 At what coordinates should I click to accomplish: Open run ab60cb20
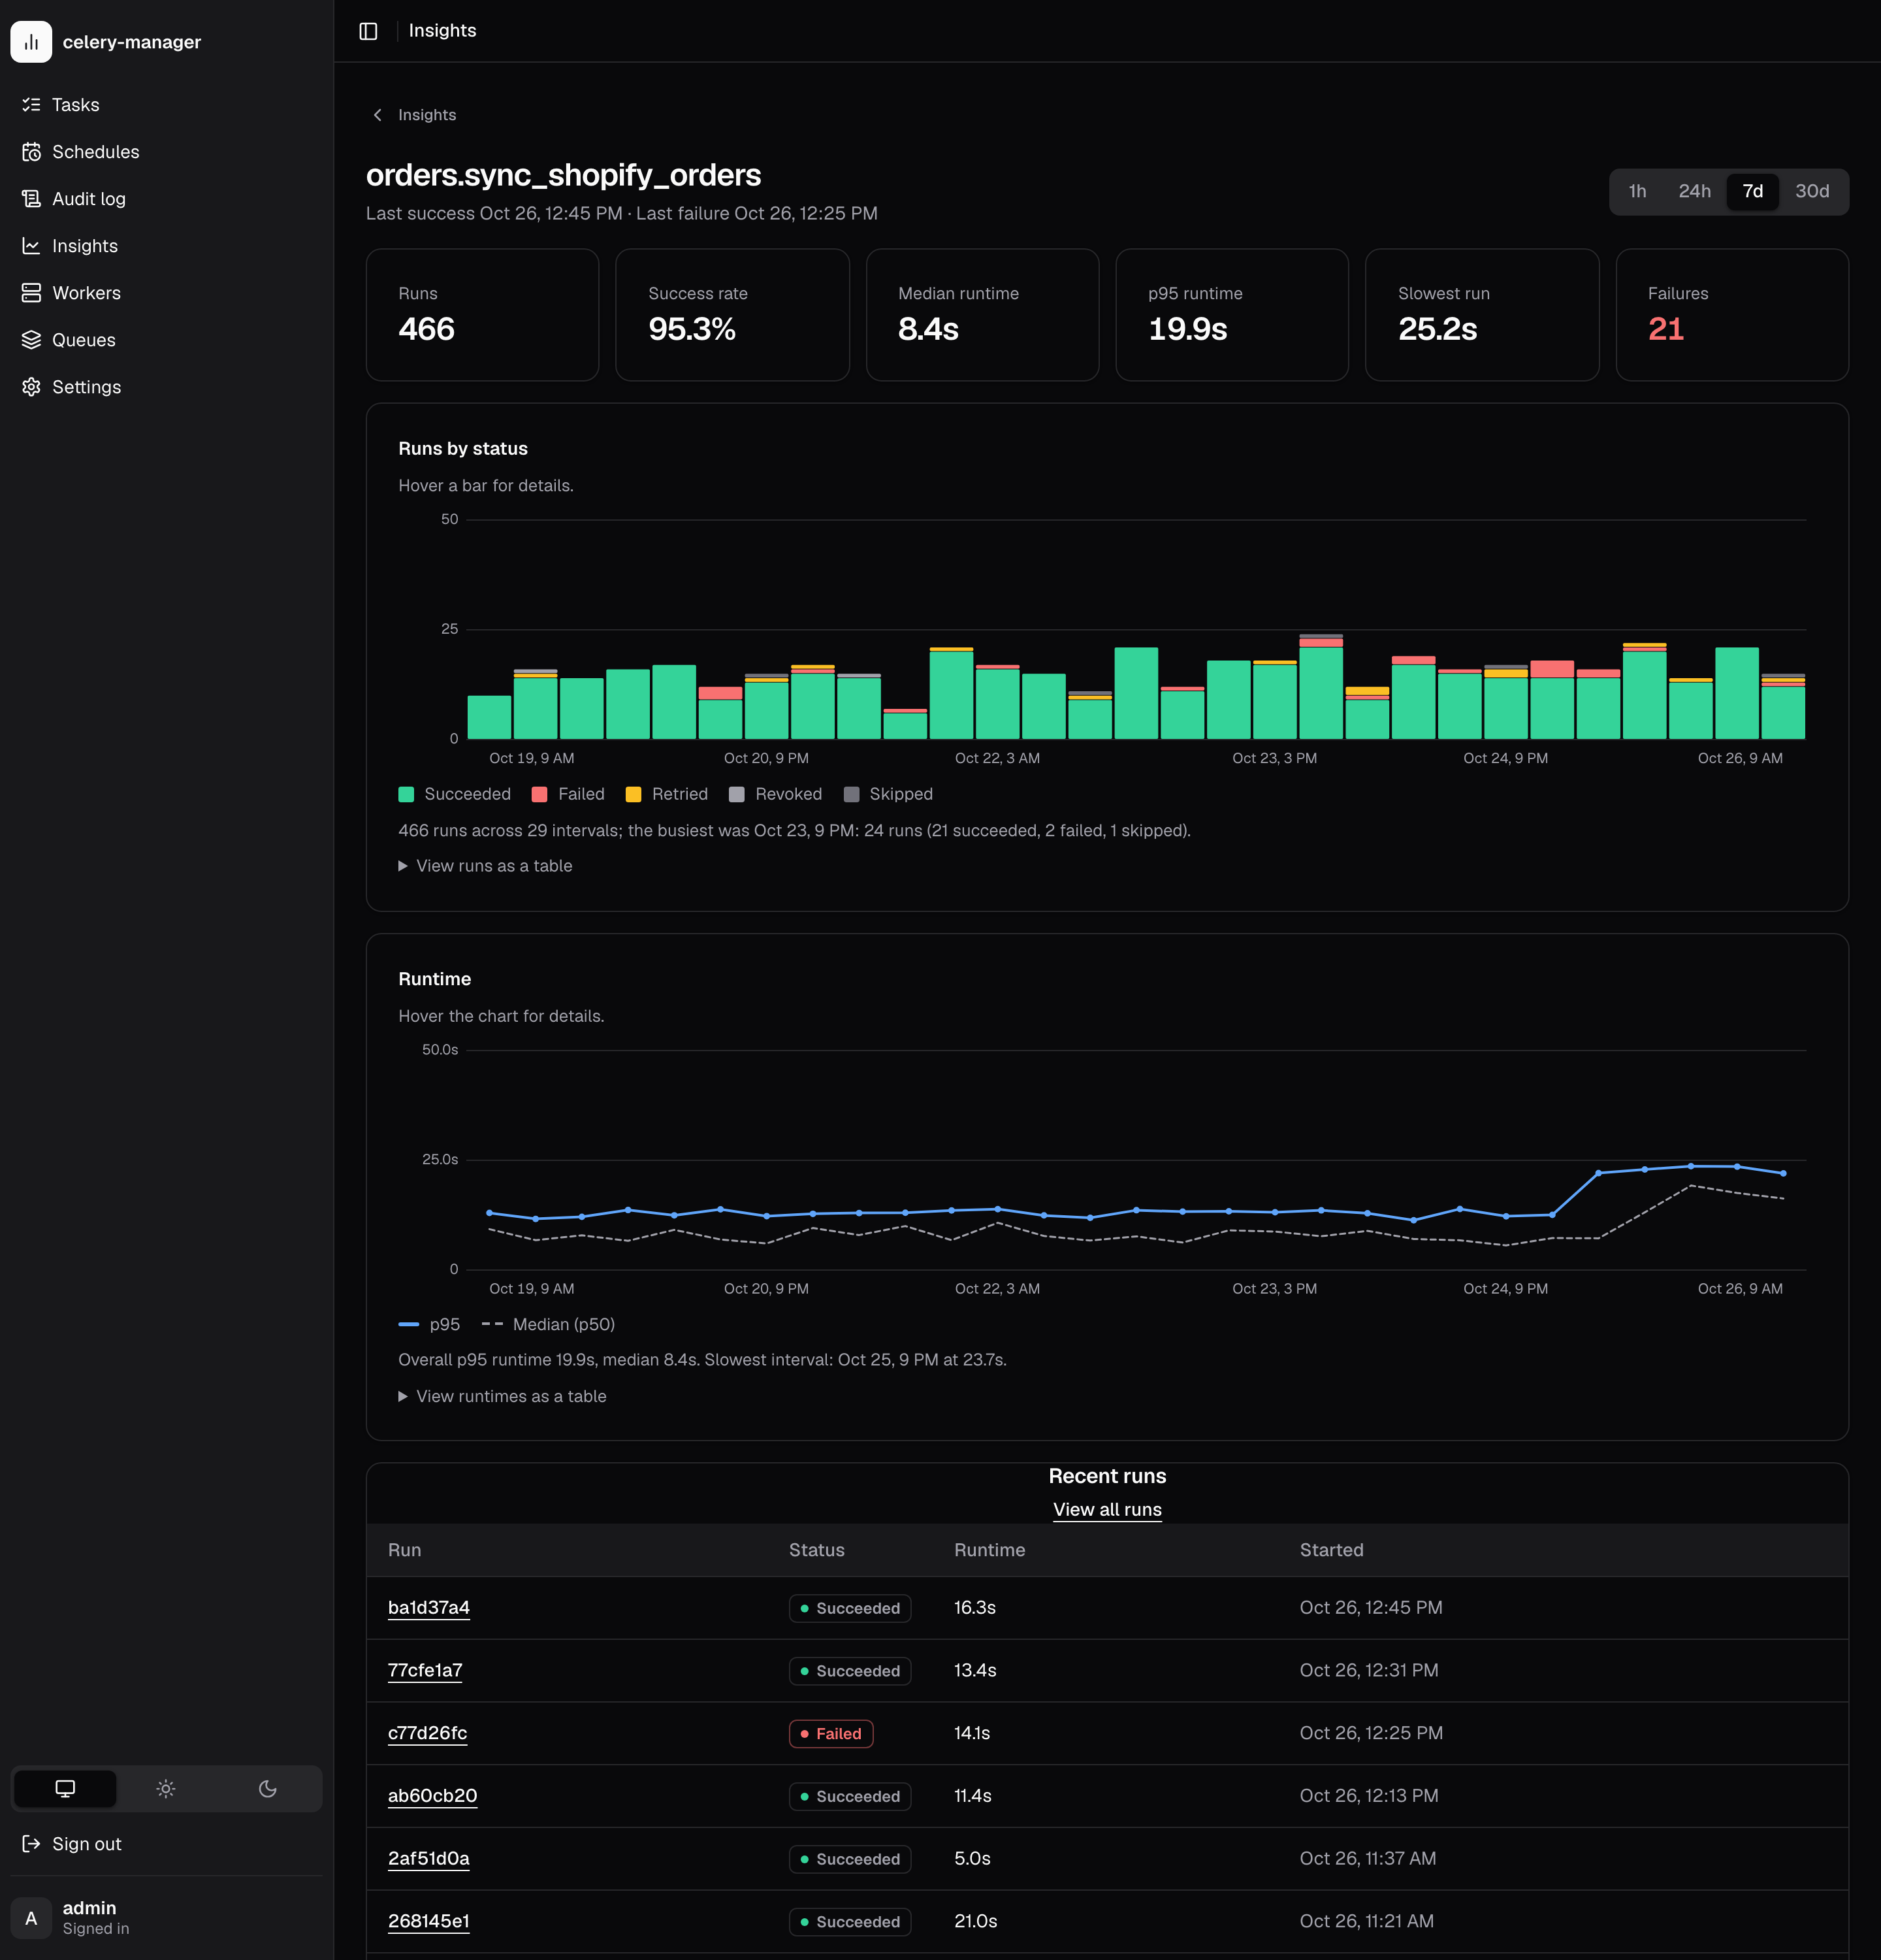pos(432,1795)
